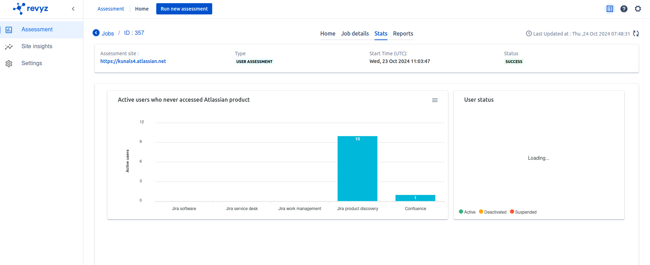Screen dimensions: 650x265
Task: Click the Site insights trend icon
Action: click(x=9, y=46)
